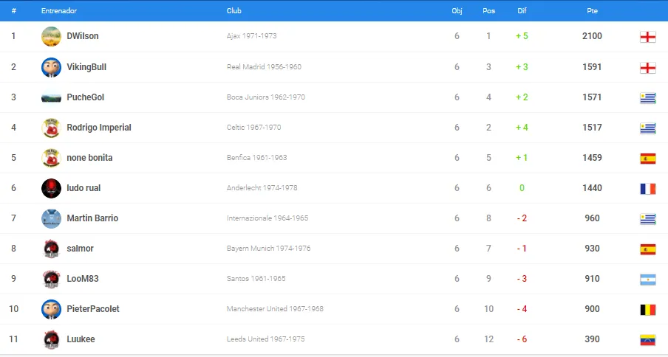Click the Uruguay flag in Rodrigo Imperial's row

(x=647, y=128)
